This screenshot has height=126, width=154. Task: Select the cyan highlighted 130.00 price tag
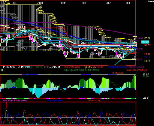point(145,42)
